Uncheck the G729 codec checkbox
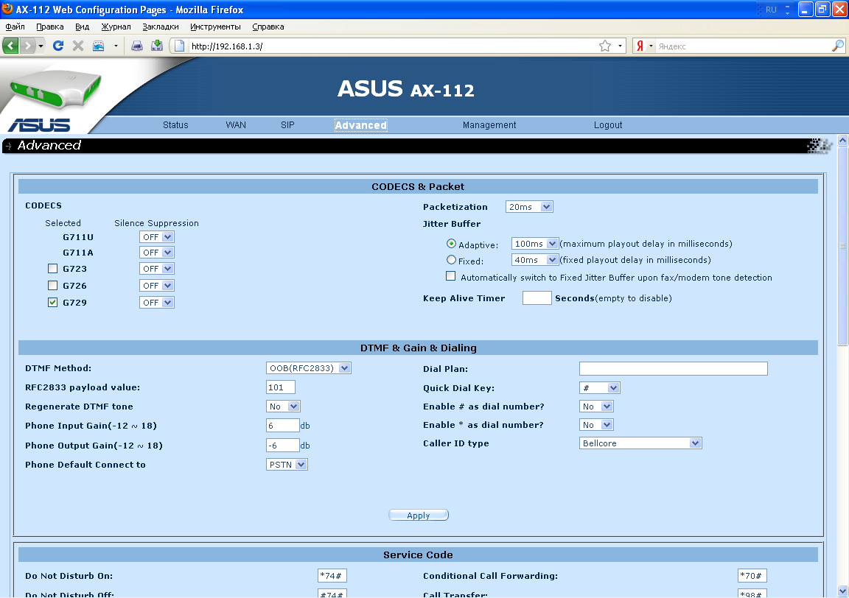849x598 pixels. [52, 303]
